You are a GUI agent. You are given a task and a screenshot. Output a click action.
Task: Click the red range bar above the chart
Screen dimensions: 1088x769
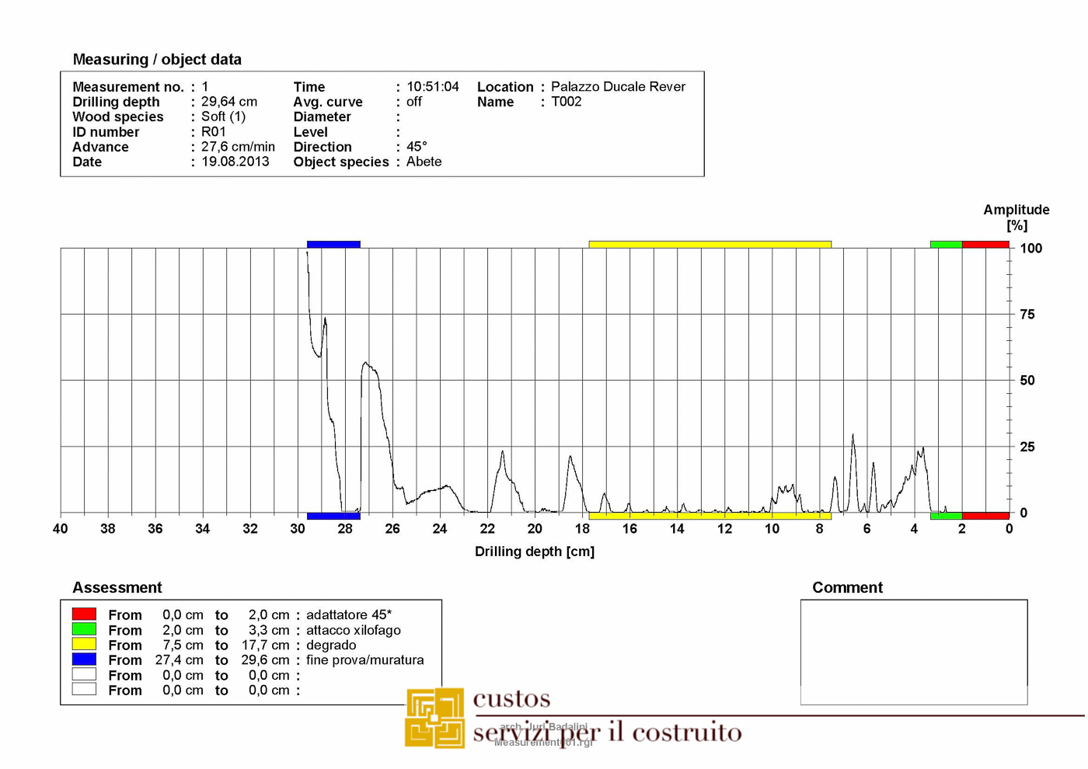[985, 244]
